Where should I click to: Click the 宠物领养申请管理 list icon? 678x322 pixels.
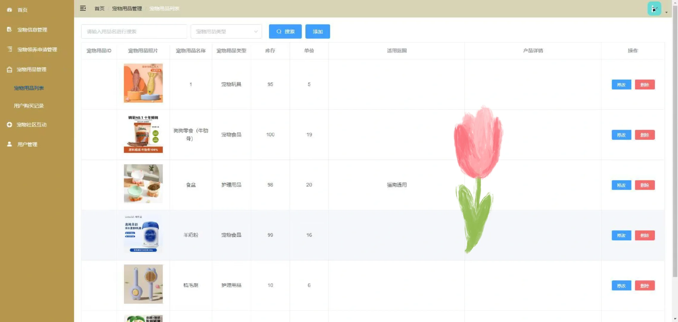point(9,49)
